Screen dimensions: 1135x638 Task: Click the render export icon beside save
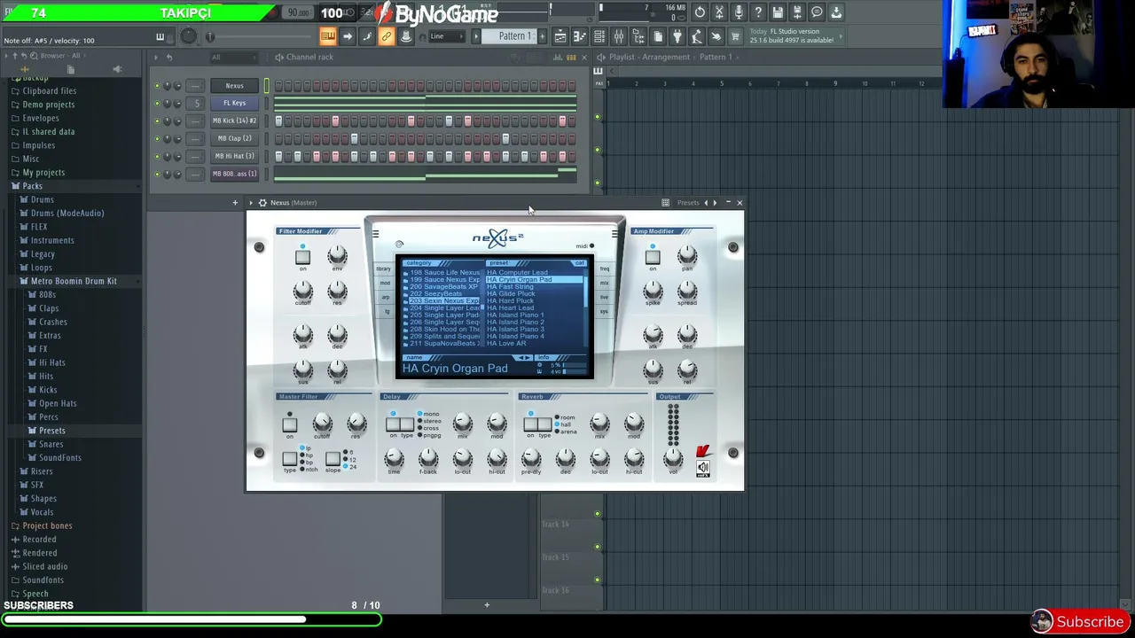[797, 12]
